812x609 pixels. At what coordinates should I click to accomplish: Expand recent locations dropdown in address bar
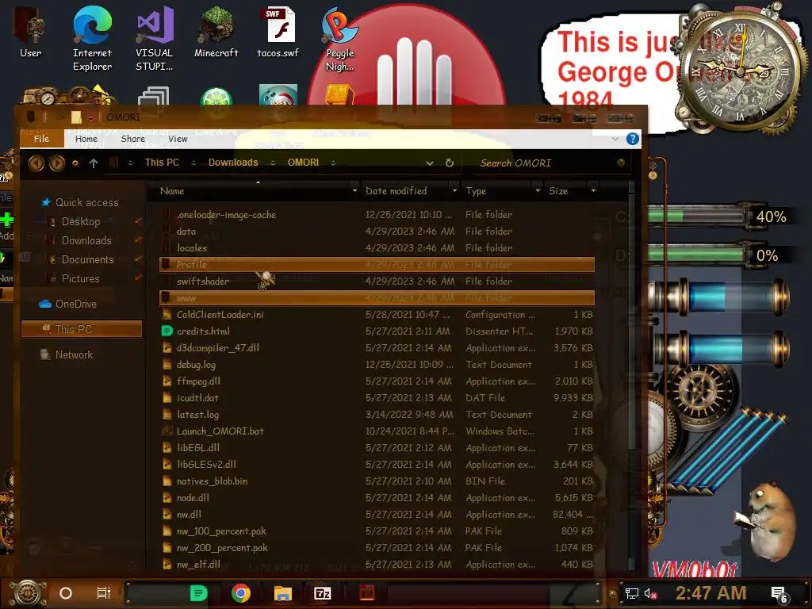[x=429, y=163]
